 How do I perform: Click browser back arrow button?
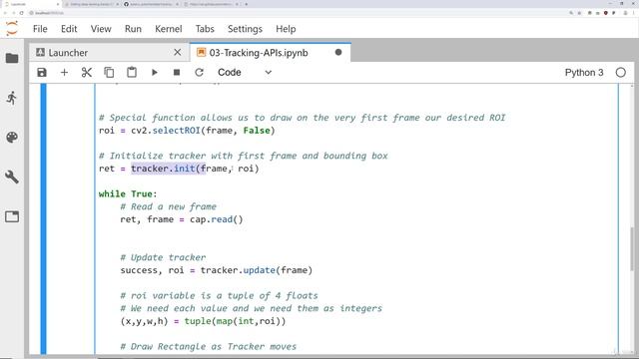5,13
